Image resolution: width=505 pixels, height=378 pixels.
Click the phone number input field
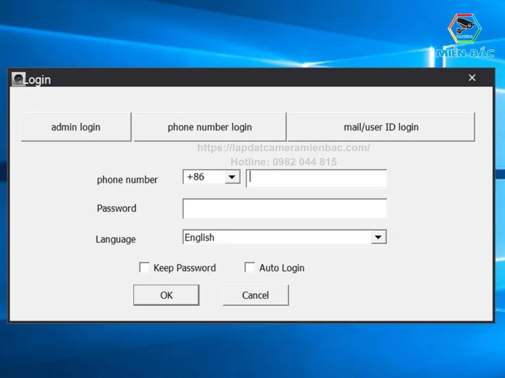317,178
